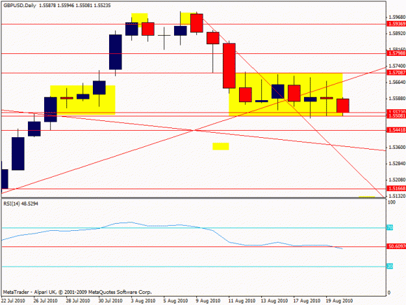Click the 1.56640 price axis value

pos(397,82)
